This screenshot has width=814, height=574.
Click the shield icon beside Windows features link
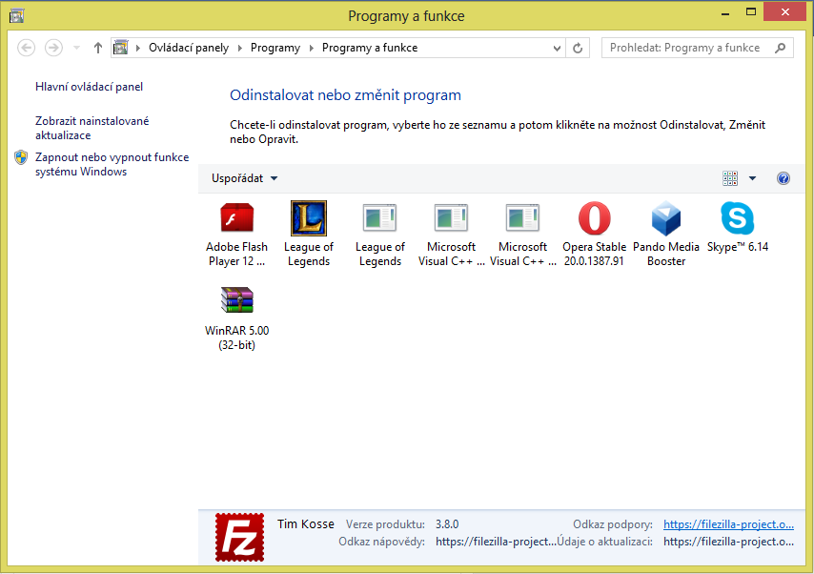(21, 157)
